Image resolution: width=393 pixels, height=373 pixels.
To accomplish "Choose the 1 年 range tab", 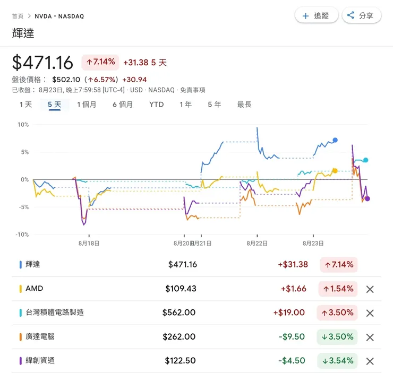I will click(186, 105).
